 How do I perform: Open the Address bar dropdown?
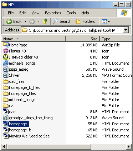126,30
